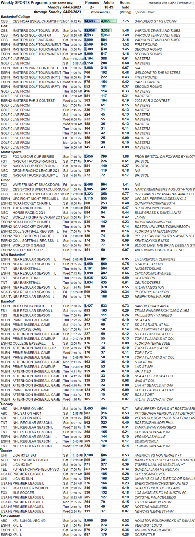Click the 'NHL PRIME ON ABC' program cell

click(x=28, y=409)
